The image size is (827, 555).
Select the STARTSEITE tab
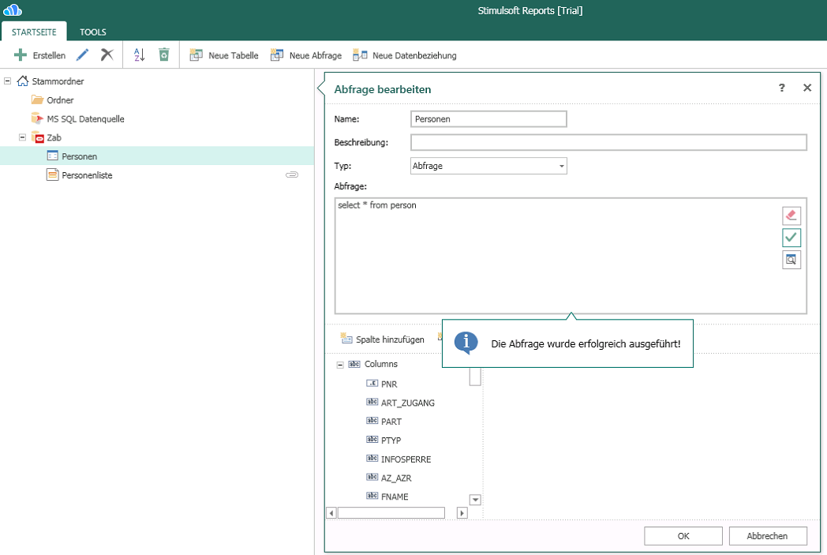[x=34, y=32]
